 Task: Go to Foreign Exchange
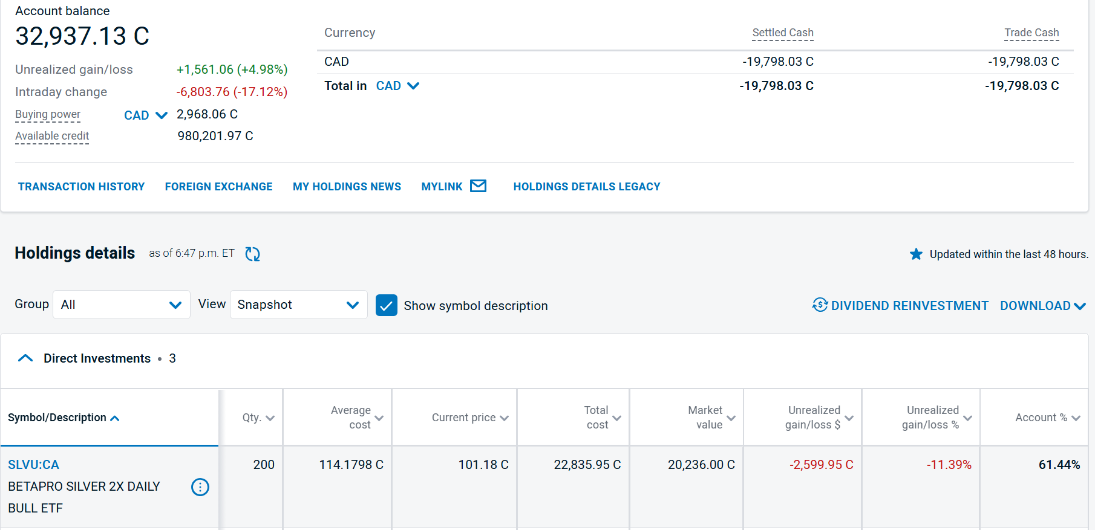pos(219,187)
